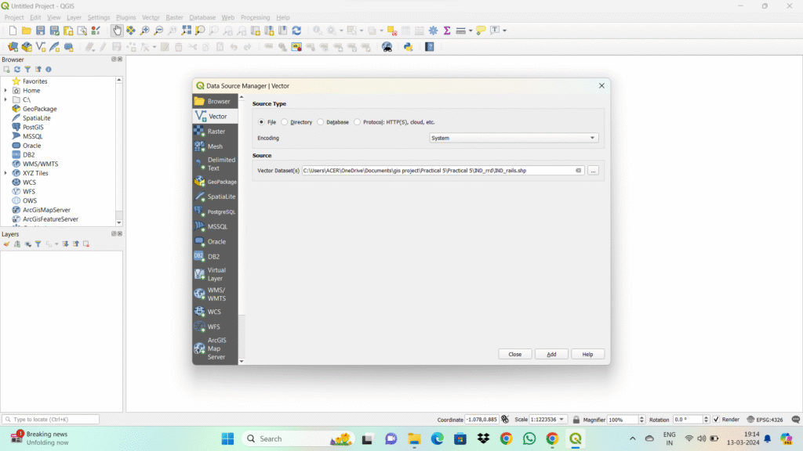803x451 pixels.
Task: Activate the Zoom In tool
Action: tap(145, 31)
